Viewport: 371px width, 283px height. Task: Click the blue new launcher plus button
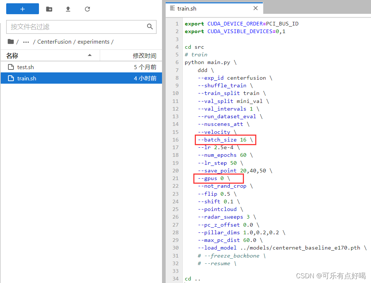pos(23,9)
